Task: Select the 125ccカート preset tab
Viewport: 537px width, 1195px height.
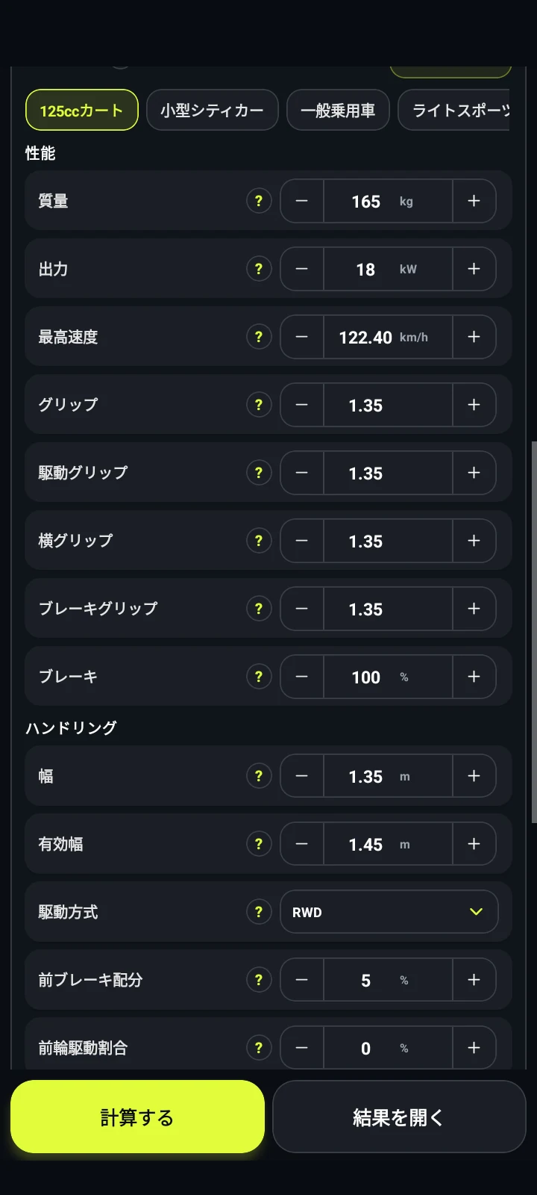Action: [82, 110]
